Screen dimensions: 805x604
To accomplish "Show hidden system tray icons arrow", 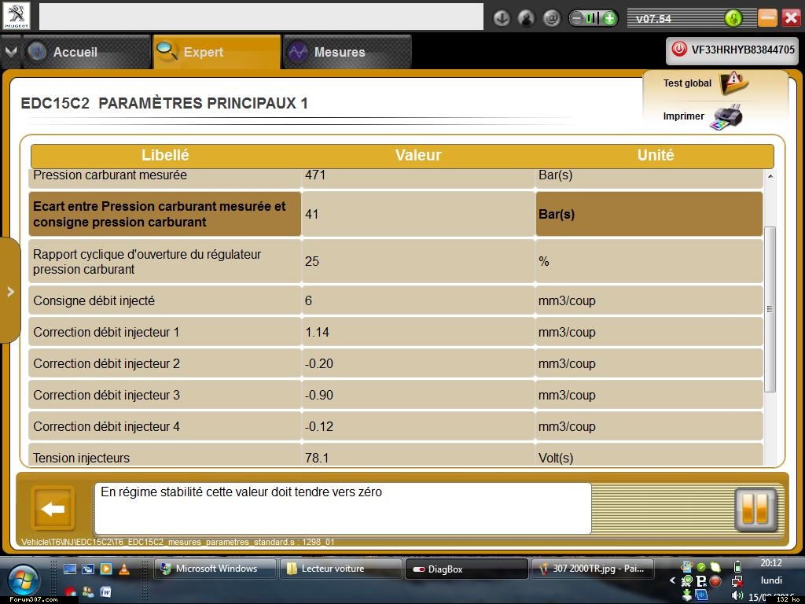I will (x=672, y=581).
